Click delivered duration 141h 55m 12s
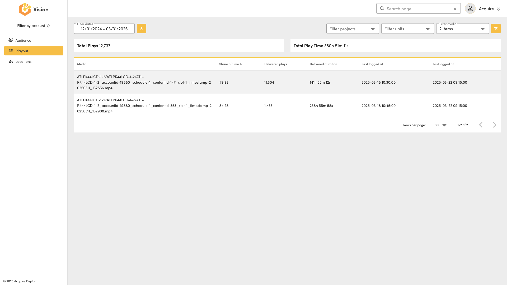Image resolution: width=507 pixels, height=285 pixels. tap(320, 82)
